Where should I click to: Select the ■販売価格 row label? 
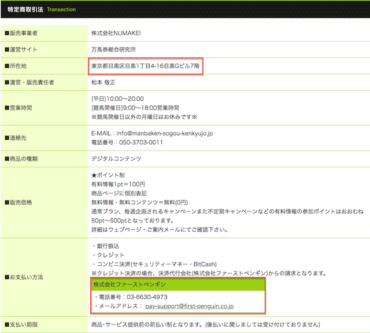(18, 202)
